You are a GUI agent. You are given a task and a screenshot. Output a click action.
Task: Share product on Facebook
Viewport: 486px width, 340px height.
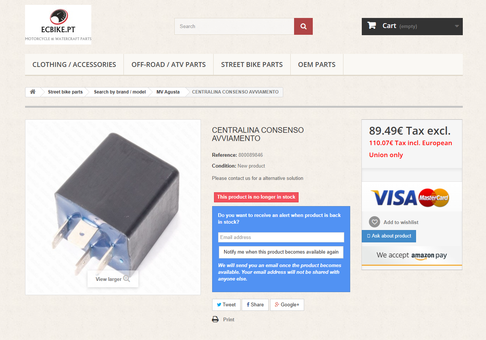[x=255, y=304]
